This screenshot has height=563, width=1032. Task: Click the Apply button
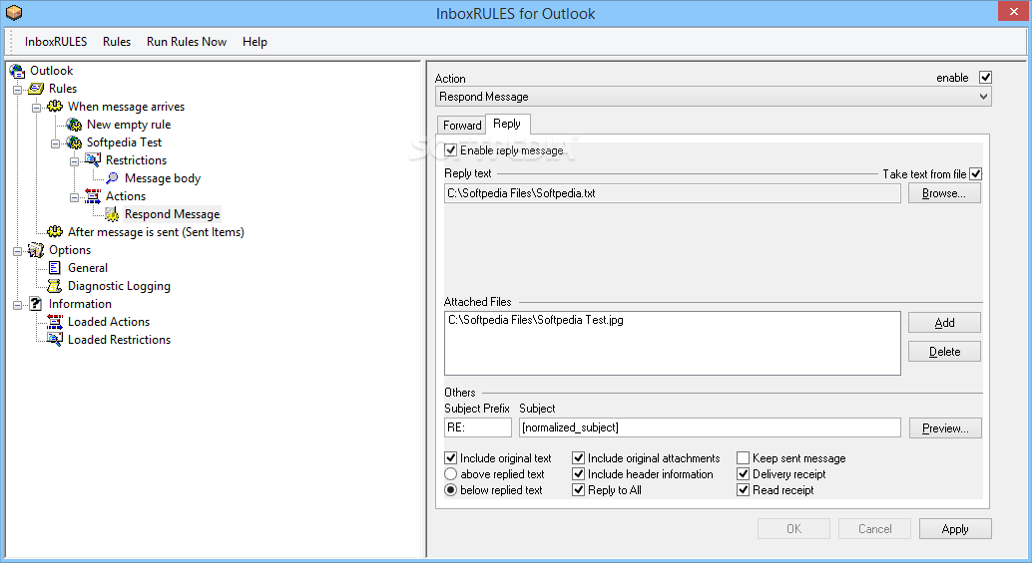point(955,529)
